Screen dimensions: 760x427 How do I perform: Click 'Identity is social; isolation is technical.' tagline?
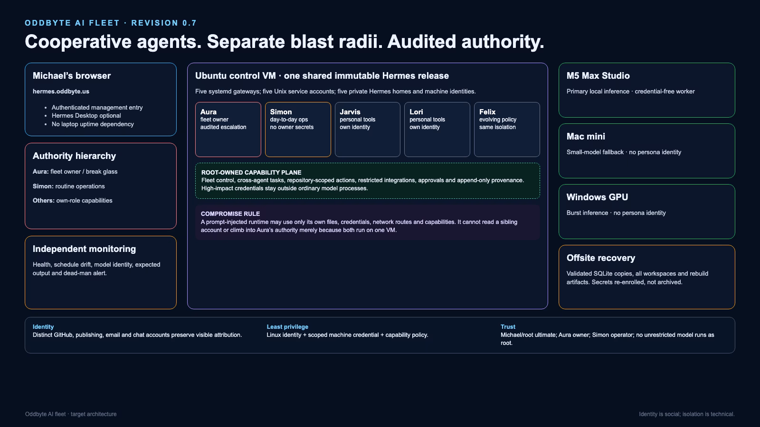[687, 414]
